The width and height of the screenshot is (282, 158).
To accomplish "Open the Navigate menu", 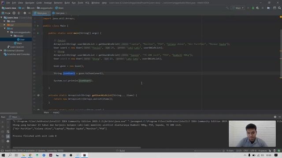I will [30, 3].
